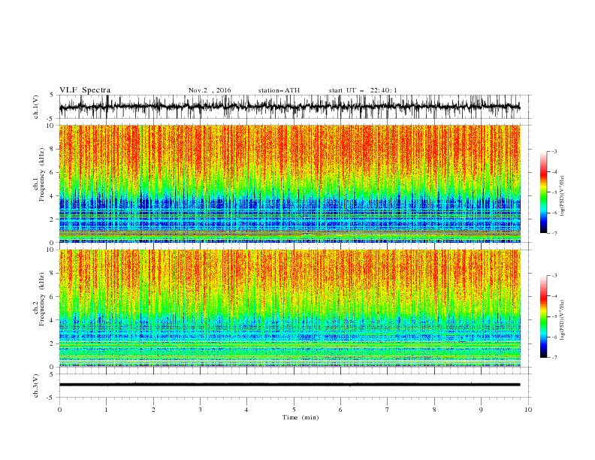This screenshot has width=595, height=460.
Task: Select the 'start UT = 22:40:1' text
Action: tap(363, 90)
